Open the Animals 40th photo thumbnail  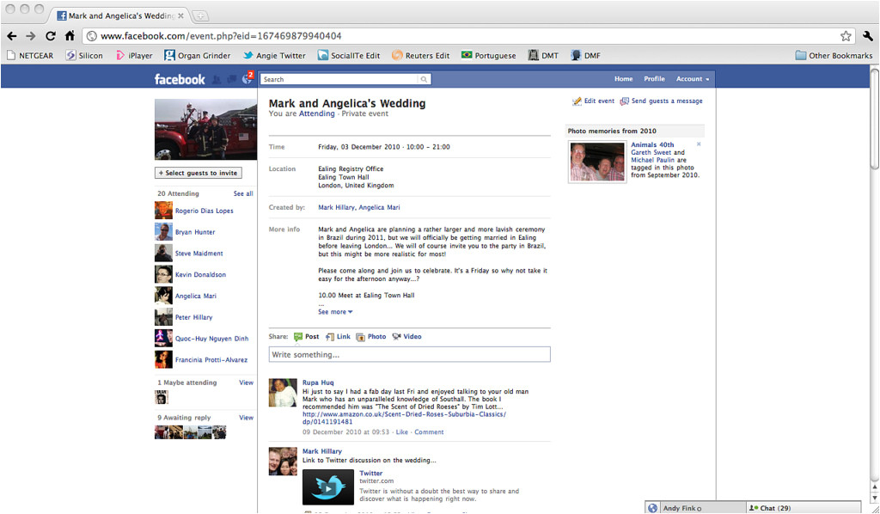(x=596, y=162)
